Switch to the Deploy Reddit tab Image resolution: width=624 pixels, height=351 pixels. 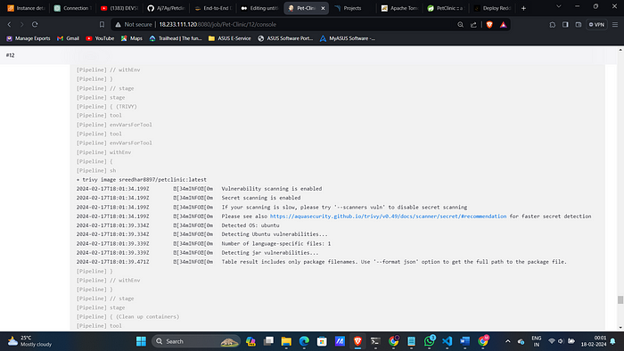(492, 8)
